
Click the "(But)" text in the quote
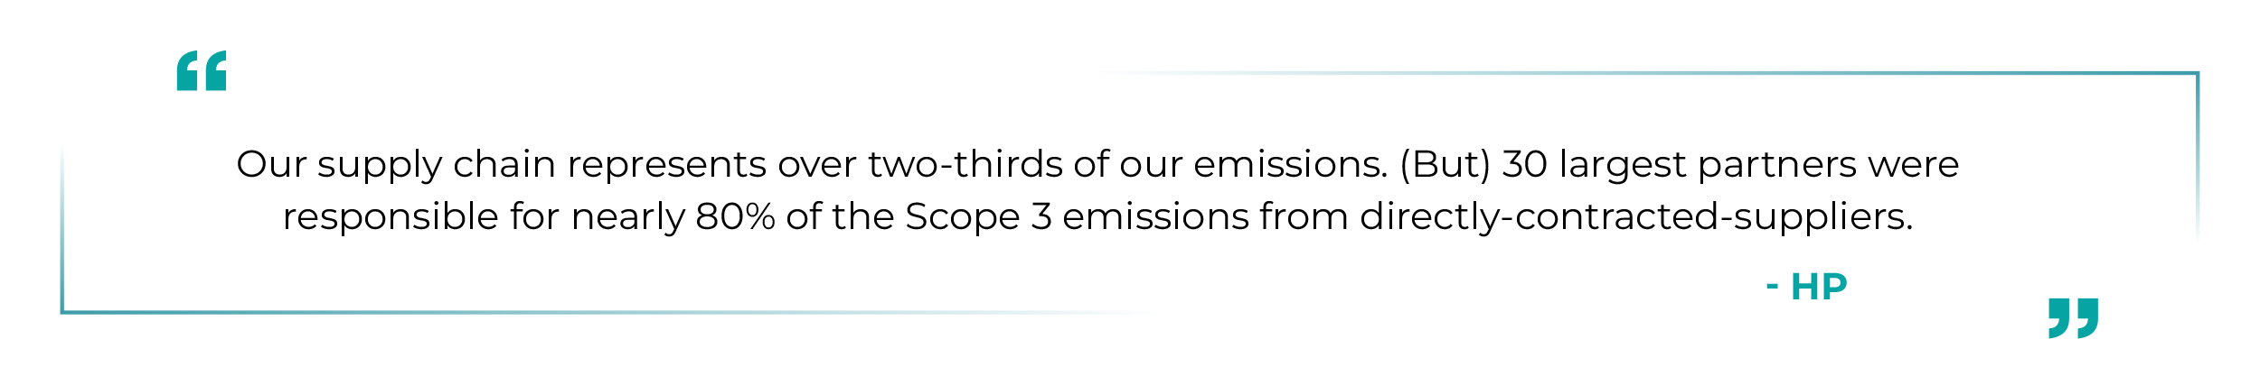[1445, 165]
